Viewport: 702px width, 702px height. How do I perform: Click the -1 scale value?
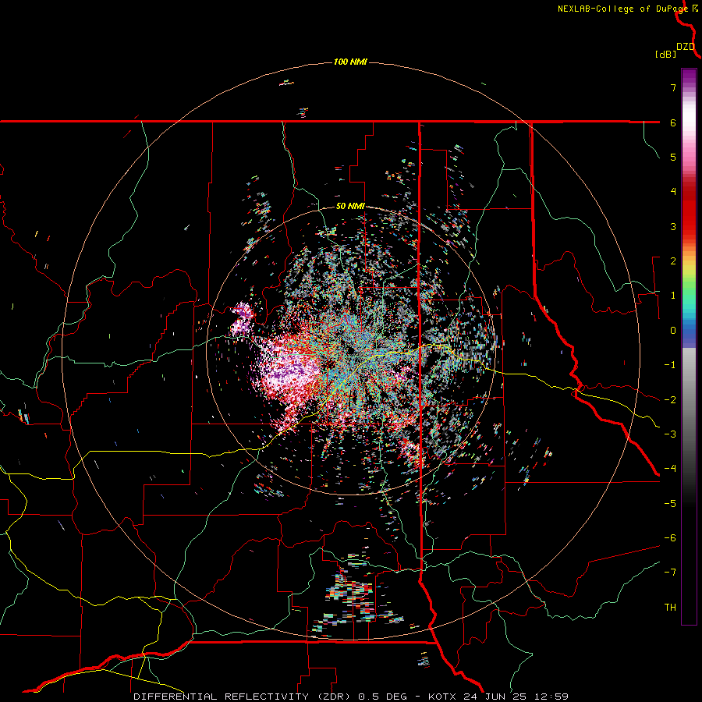[670, 365]
